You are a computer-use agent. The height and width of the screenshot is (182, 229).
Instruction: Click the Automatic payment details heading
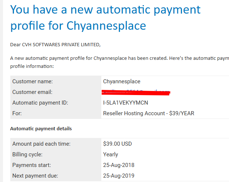coord(41,129)
